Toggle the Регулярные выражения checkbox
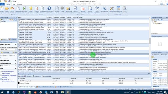 point(1,56)
